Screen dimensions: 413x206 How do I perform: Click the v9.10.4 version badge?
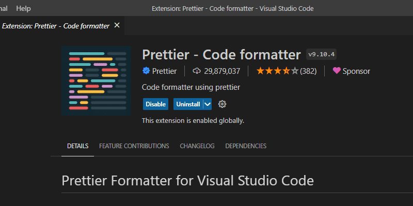pyautogui.click(x=321, y=55)
